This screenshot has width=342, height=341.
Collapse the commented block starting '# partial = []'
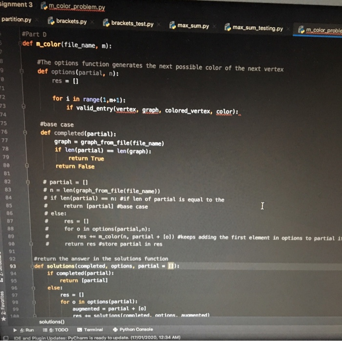tap(28, 182)
